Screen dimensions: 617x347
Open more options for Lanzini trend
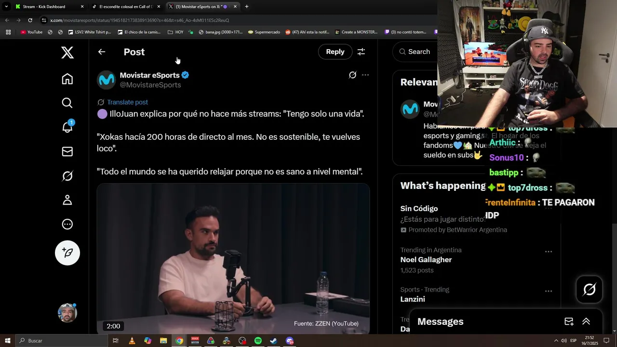click(x=549, y=291)
